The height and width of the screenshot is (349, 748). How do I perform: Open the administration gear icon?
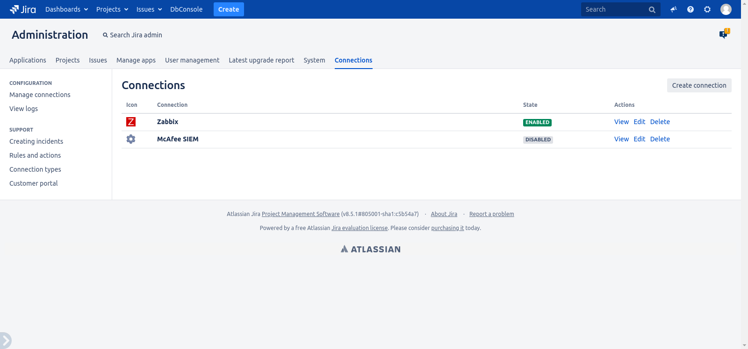(707, 9)
